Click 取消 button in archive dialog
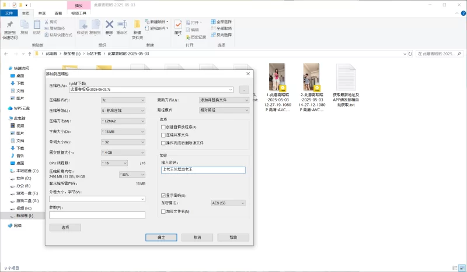The width and height of the screenshot is (467, 272). (197, 237)
